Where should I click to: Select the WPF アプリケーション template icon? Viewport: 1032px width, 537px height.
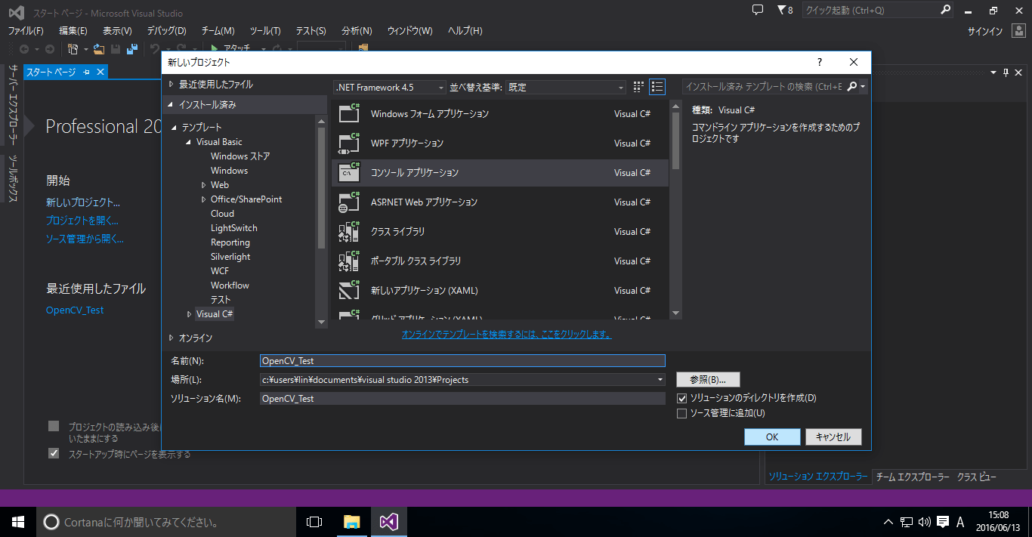348,143
